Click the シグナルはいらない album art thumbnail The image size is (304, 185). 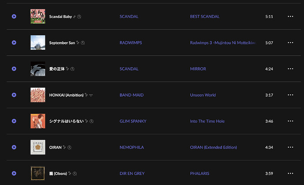pos(38,121)
